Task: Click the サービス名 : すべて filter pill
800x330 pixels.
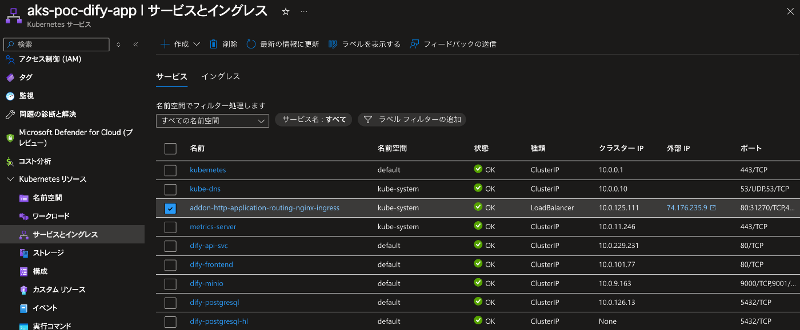Action: click(x=314, y=120)
